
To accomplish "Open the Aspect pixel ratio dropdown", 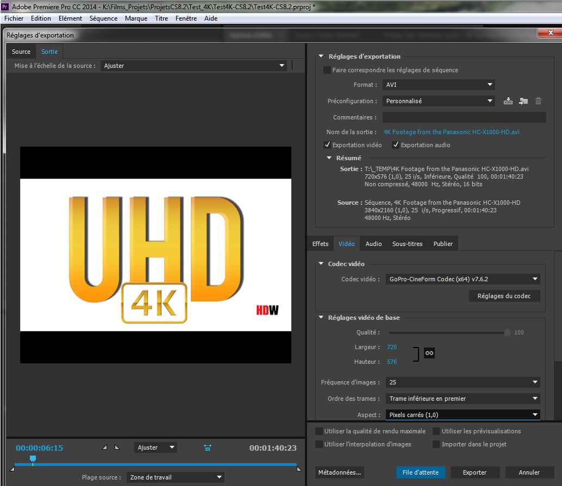I will (x=463, y=415).
